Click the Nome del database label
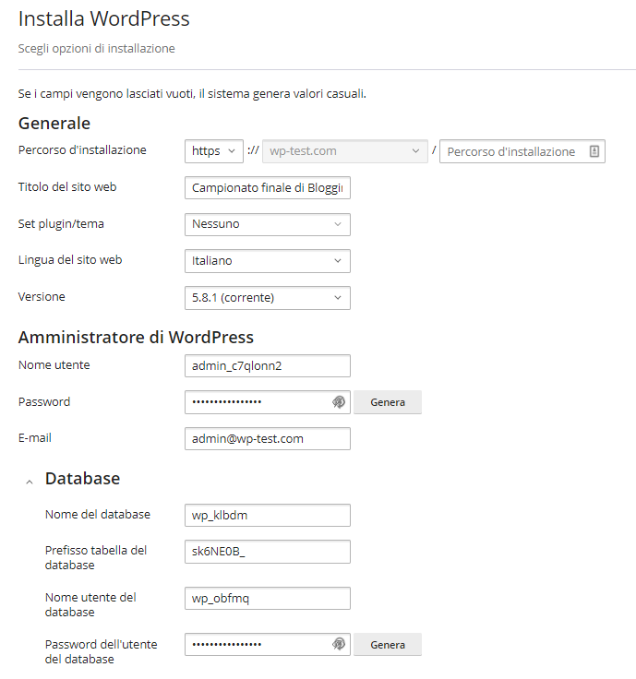 [98, 515]
